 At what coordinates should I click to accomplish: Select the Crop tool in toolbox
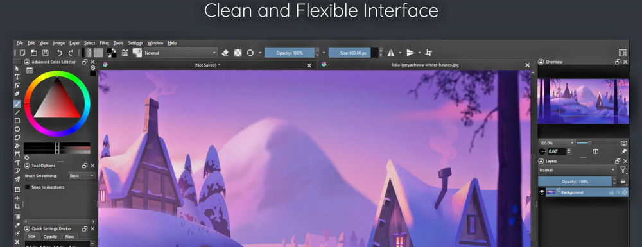coord(17,207)
